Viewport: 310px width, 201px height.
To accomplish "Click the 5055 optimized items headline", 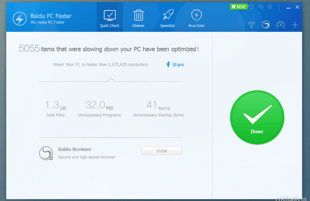I will click(x=109, y=49).
